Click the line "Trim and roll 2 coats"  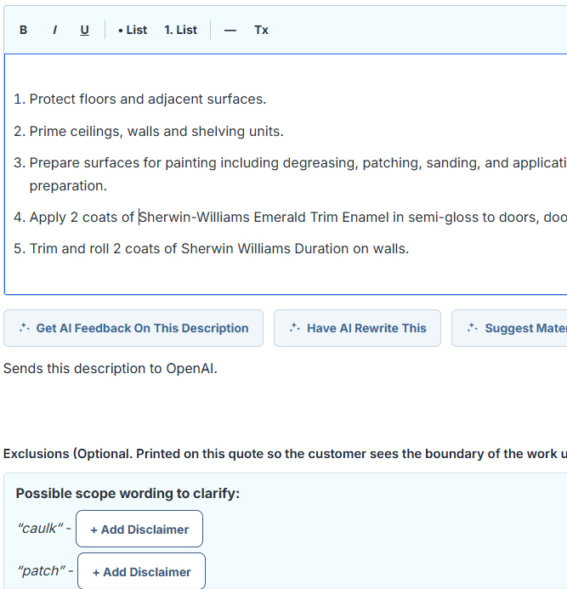tap(219, 249)
